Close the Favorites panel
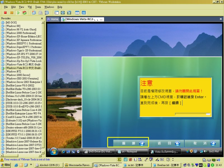Image resolution: width=224 pixels, height=168 pixels. (x=42, y=18)
